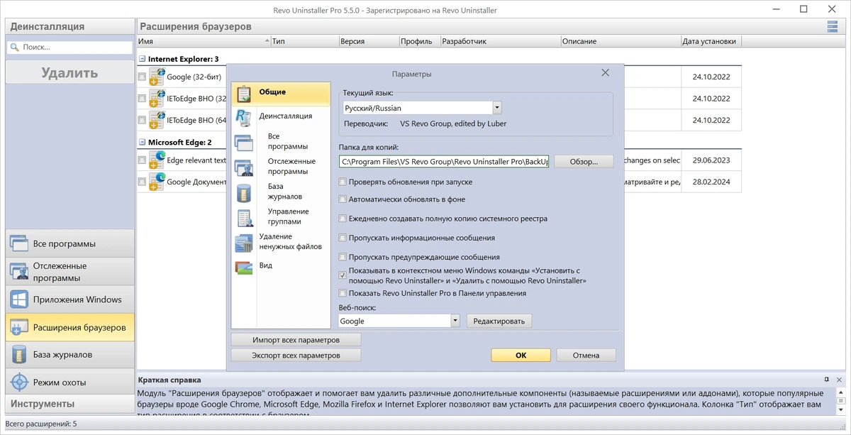Click the Версия column header
This screenshot has width=851, height=435.
click(369, 41)
